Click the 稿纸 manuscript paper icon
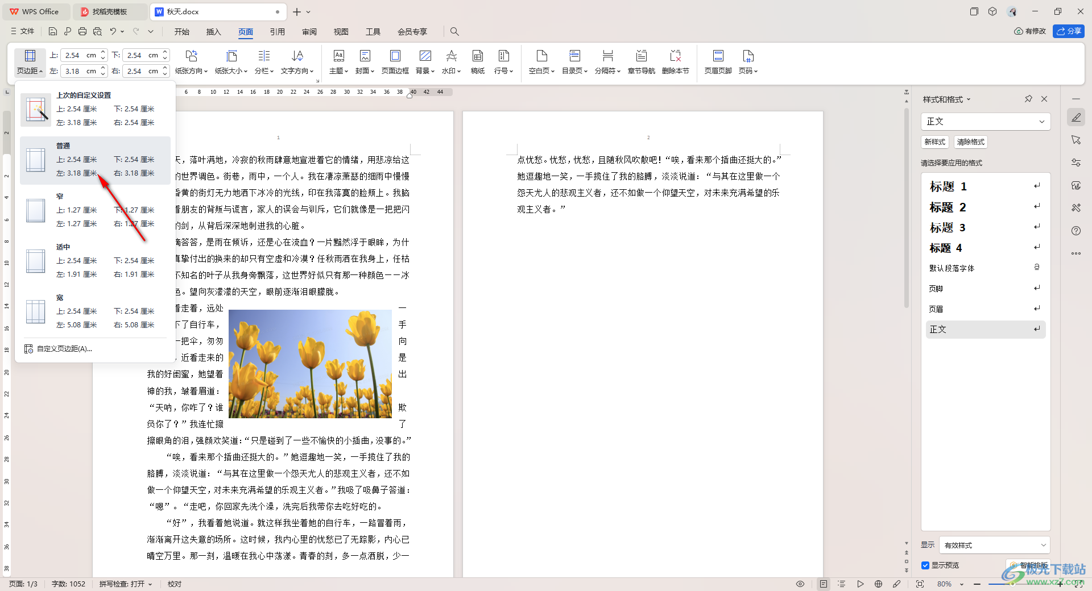1092x591 pixels. 478,56
